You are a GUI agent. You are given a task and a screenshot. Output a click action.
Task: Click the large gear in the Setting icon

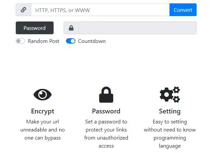pos(166,95)
